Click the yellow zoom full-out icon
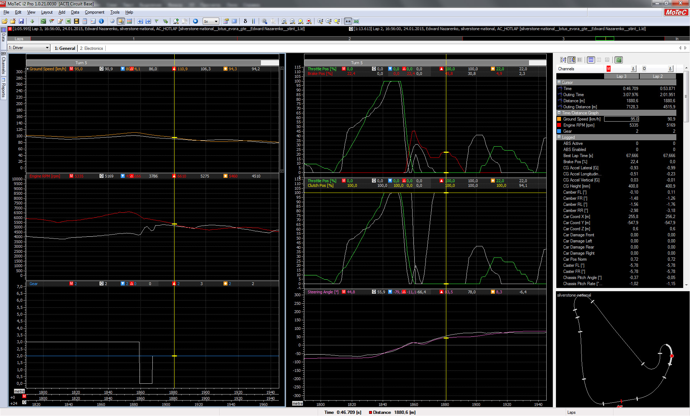This screenshot has width=690, height=416. click(x=300, y=21)
